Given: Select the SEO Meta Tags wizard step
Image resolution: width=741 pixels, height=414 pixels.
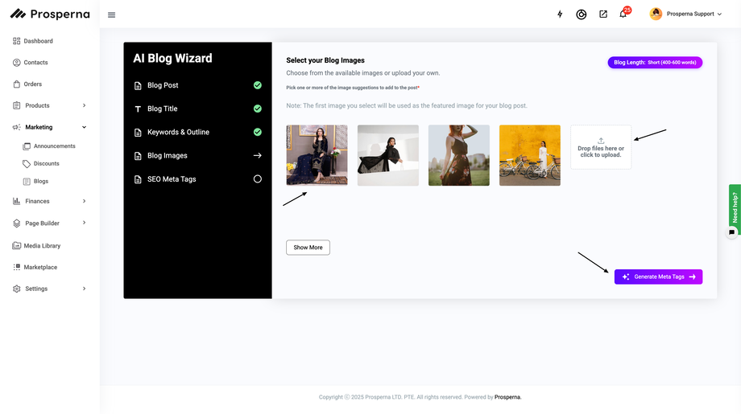Looking at the screenshot, I should (197, 179).
